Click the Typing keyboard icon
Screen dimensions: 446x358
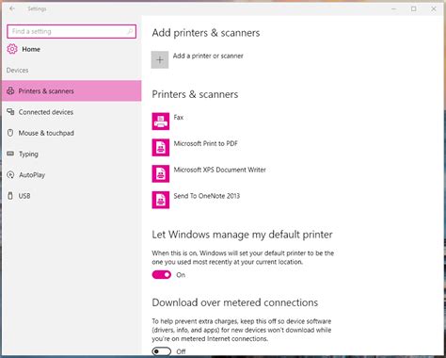pyautogui.click(x=10, y=154)
